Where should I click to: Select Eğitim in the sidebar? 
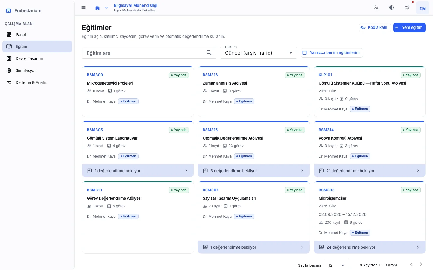[37, 46]
